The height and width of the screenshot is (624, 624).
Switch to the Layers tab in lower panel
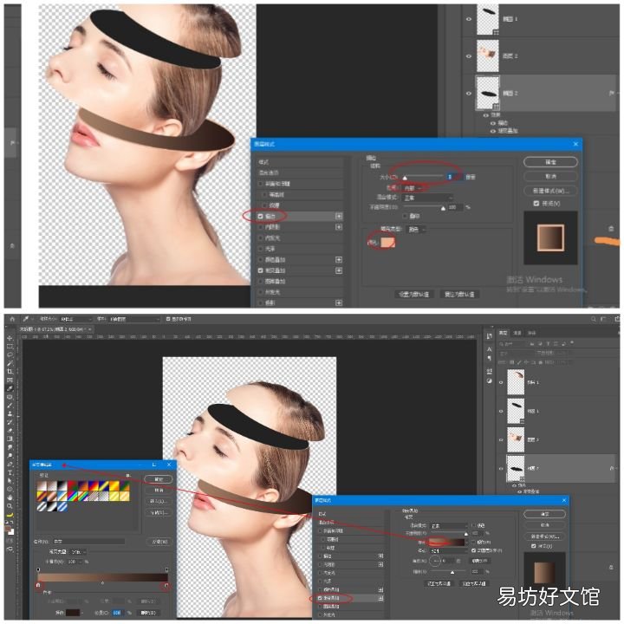pos(504,333)
